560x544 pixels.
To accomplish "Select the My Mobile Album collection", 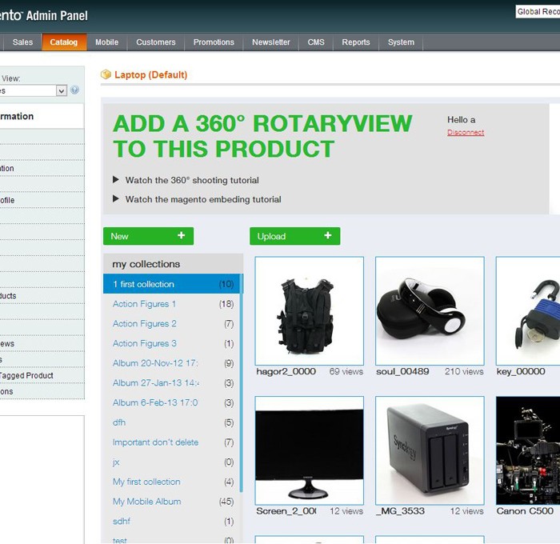I will tap(173, 502).
